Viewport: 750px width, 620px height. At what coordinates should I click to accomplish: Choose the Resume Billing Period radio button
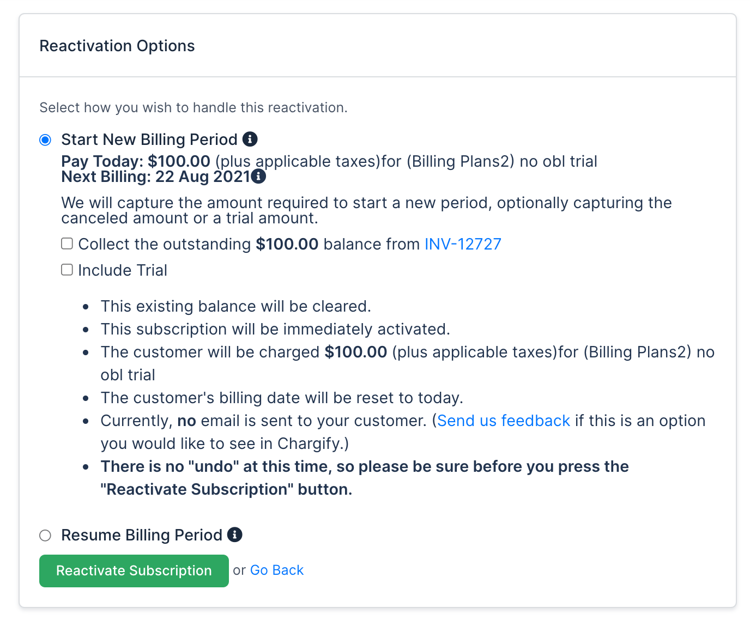(45, 536)
